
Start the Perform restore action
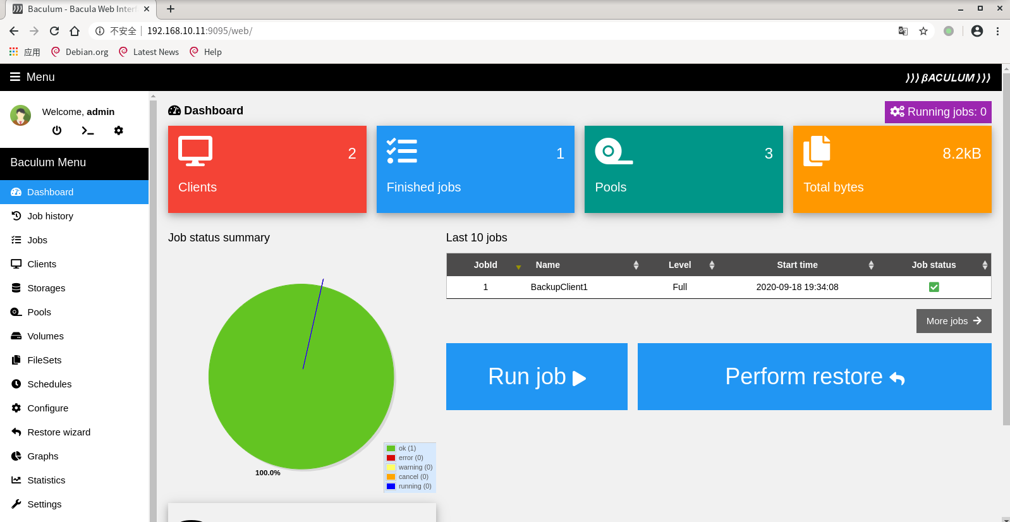tap(814, 377)
